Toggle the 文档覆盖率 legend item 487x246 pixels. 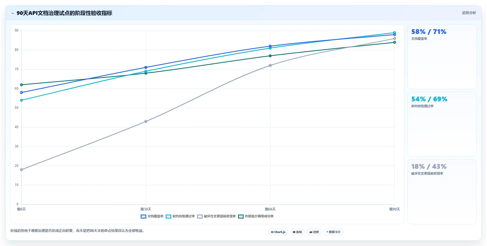[x=152, y=216]
